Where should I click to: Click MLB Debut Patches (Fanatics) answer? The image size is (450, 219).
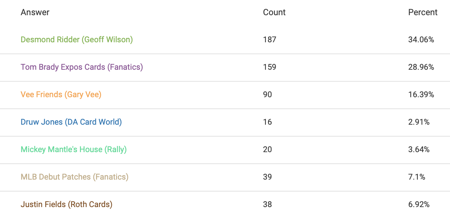coord(75,177)
